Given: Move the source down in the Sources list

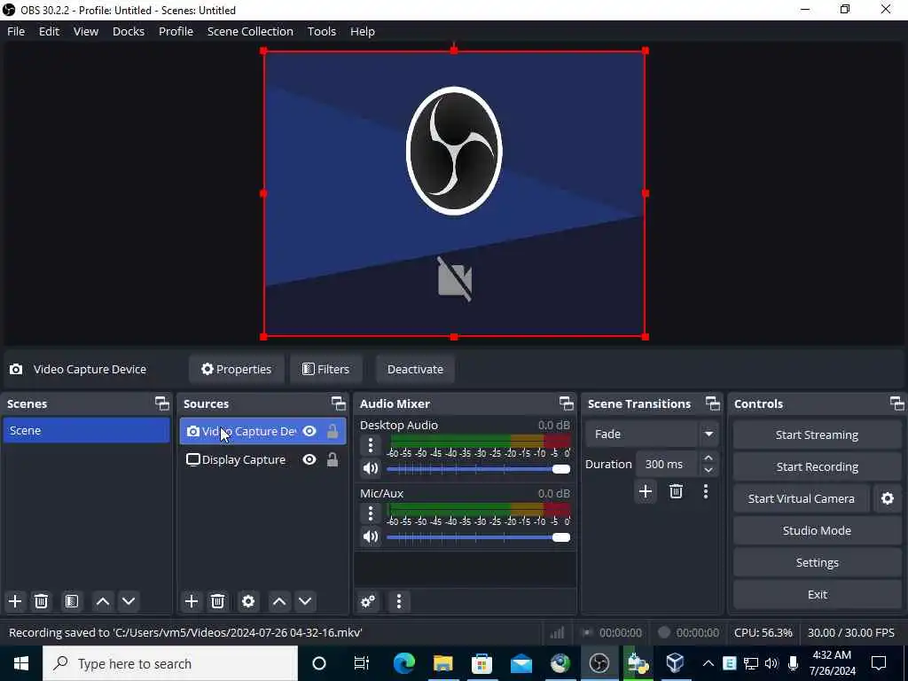Looking at the screenshot, I should pyautogui.click(x=305, y=601).
